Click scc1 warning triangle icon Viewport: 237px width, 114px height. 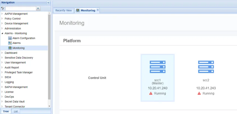click(x=151, y=93)
